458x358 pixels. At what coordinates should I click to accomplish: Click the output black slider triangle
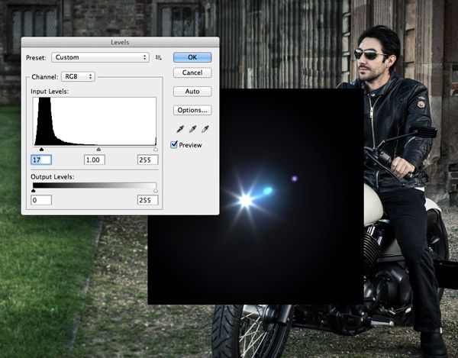click(33, 191)
